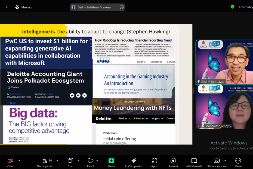
Task: Grab the divider handle beside video panel
Action: 194,90
